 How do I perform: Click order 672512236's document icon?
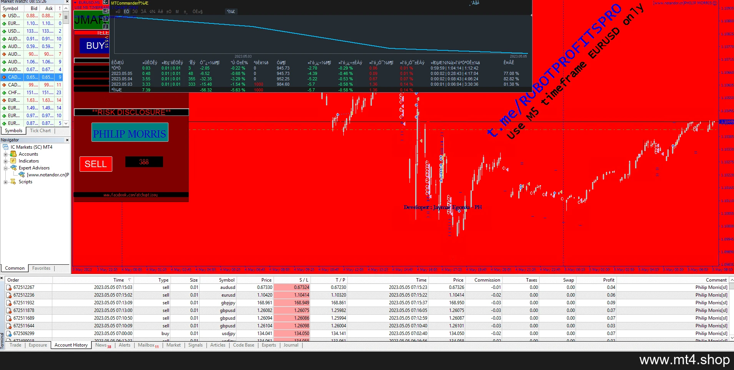pos(9,295)
